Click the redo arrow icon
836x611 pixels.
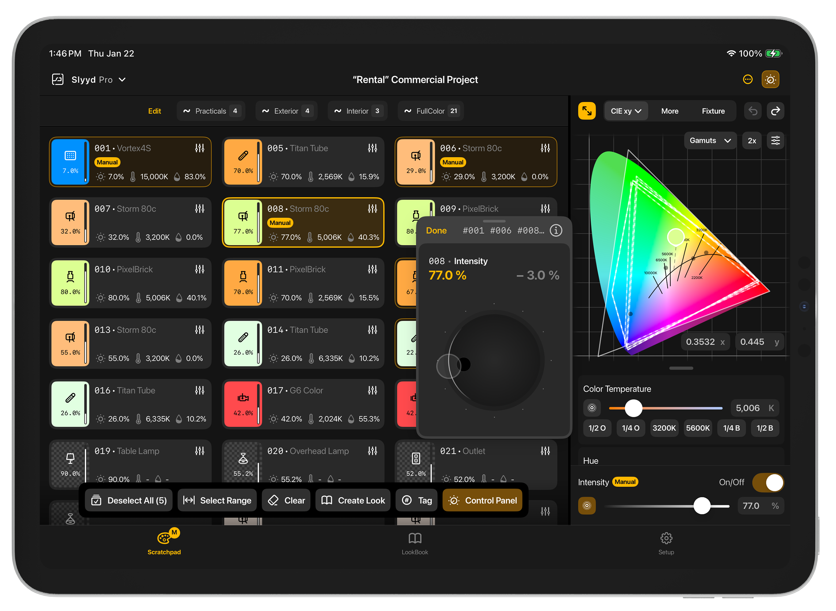point(776,111)
